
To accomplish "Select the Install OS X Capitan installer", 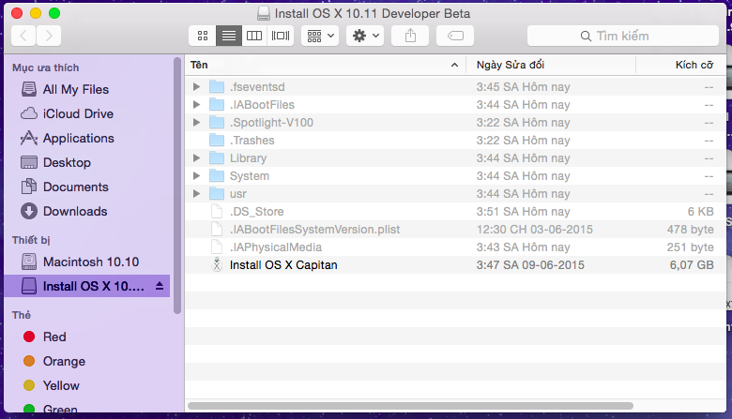I will point(283,265).
